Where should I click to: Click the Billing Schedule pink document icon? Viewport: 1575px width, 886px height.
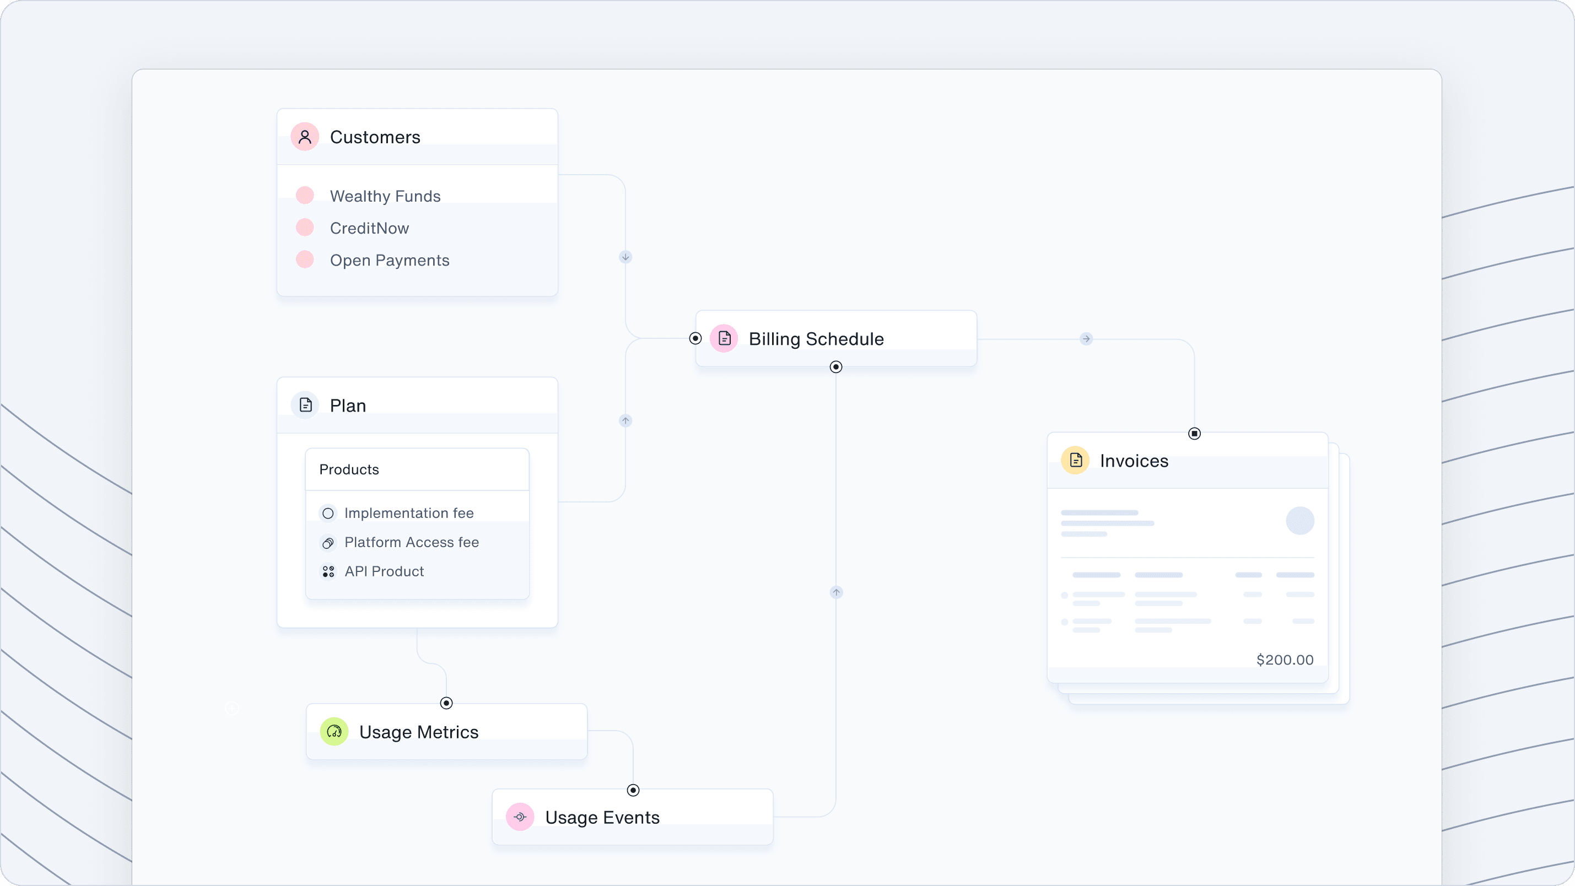[x=724, y=338]
